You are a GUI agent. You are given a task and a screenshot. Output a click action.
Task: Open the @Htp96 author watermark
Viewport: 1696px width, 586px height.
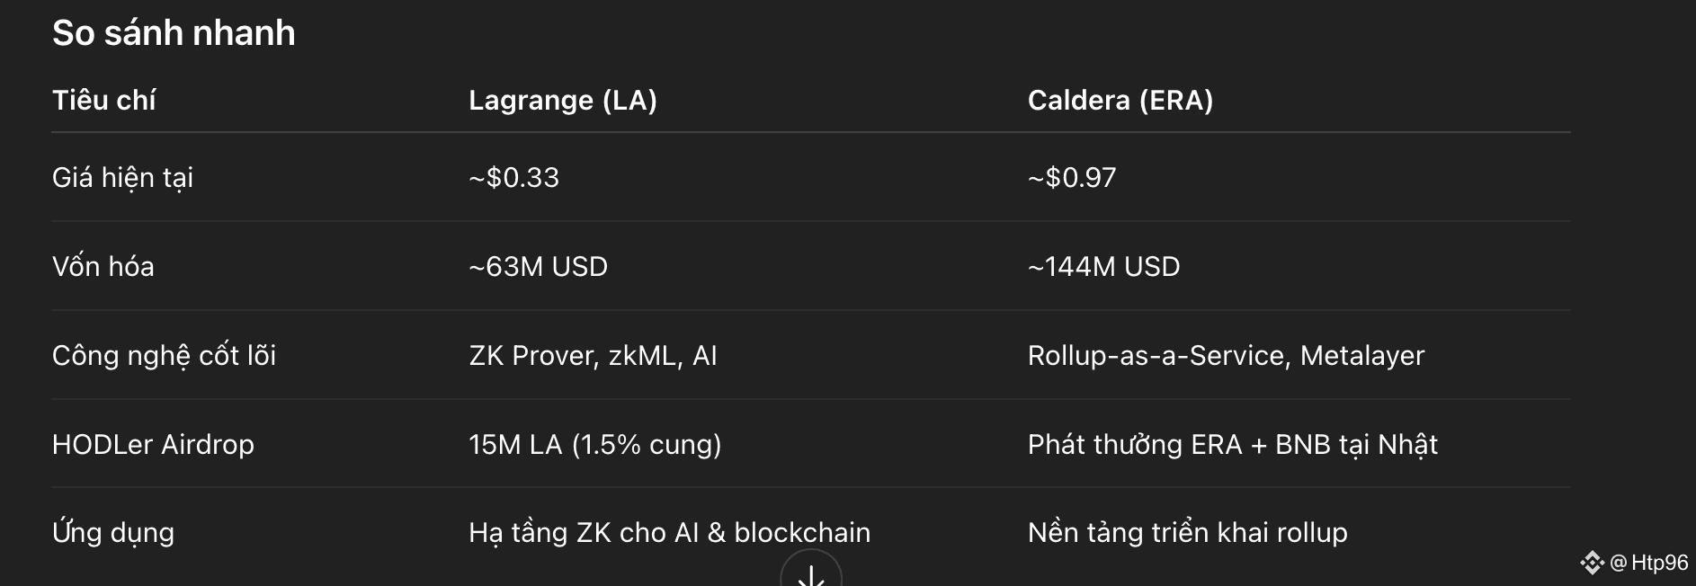[x=1649, y=564]
